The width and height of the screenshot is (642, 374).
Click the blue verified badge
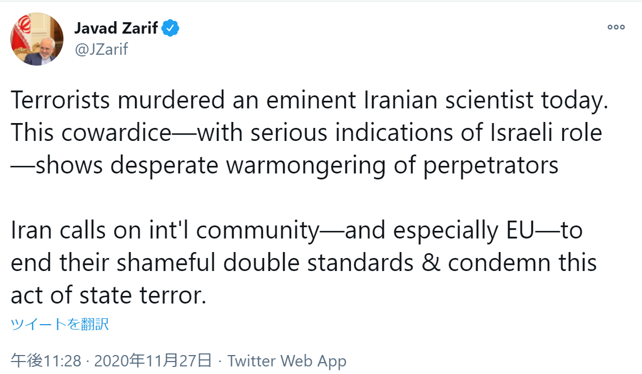(171, 28)
